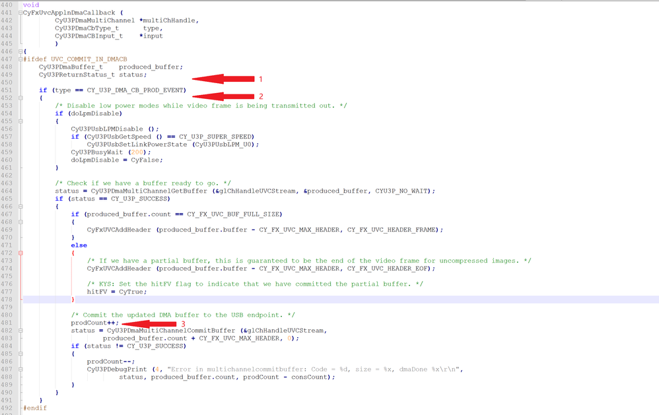Click line number 441 in the margin
This screenshot has height=415, width=659.
(9, 12)
